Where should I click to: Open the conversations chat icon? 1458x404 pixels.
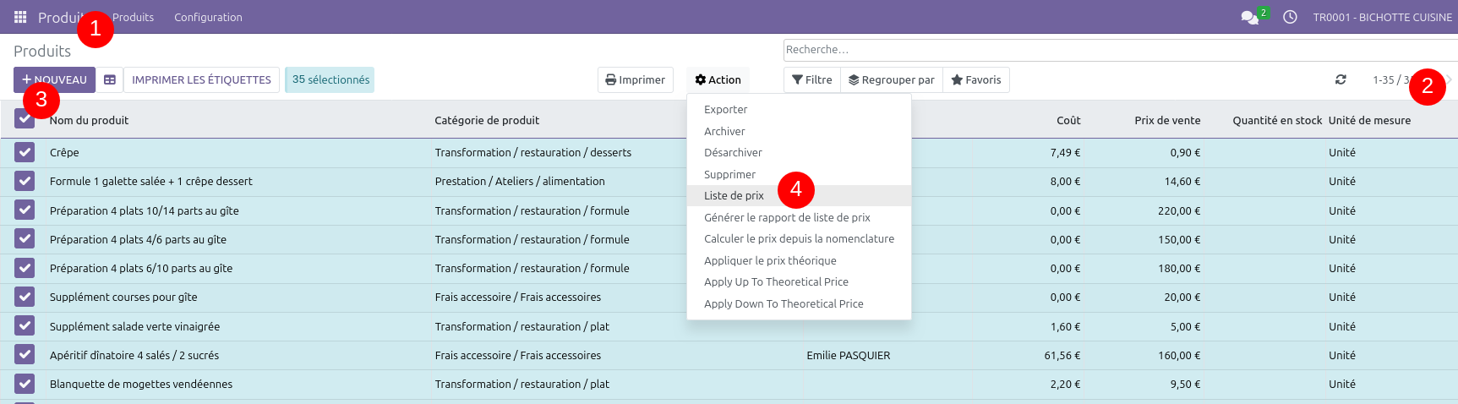pyautogui.click(x=1249, y=18)
